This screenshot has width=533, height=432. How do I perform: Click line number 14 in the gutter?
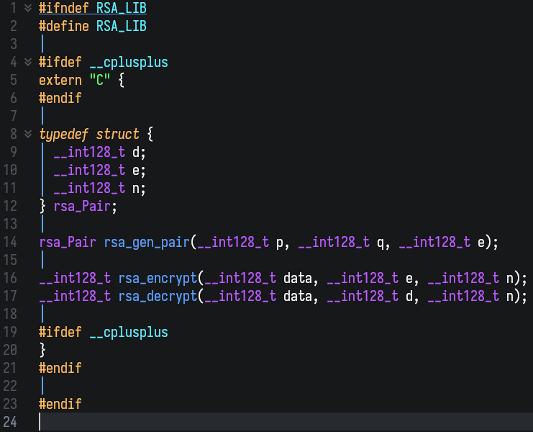[10, 242]
